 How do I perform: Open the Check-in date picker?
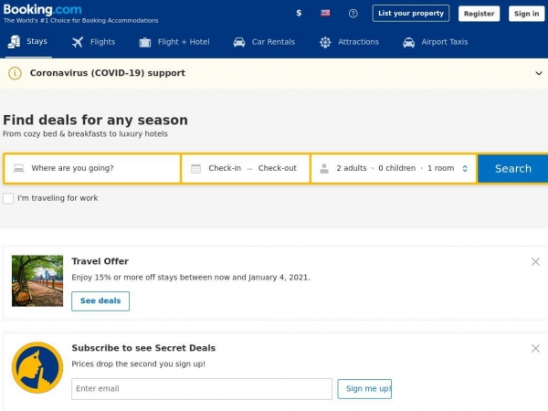225,168
